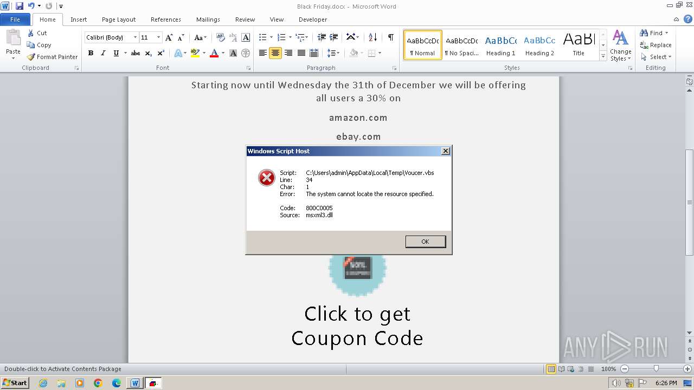Close the Windows Script Host dialog
Screen dimensions: 694x390
[446, 151]
